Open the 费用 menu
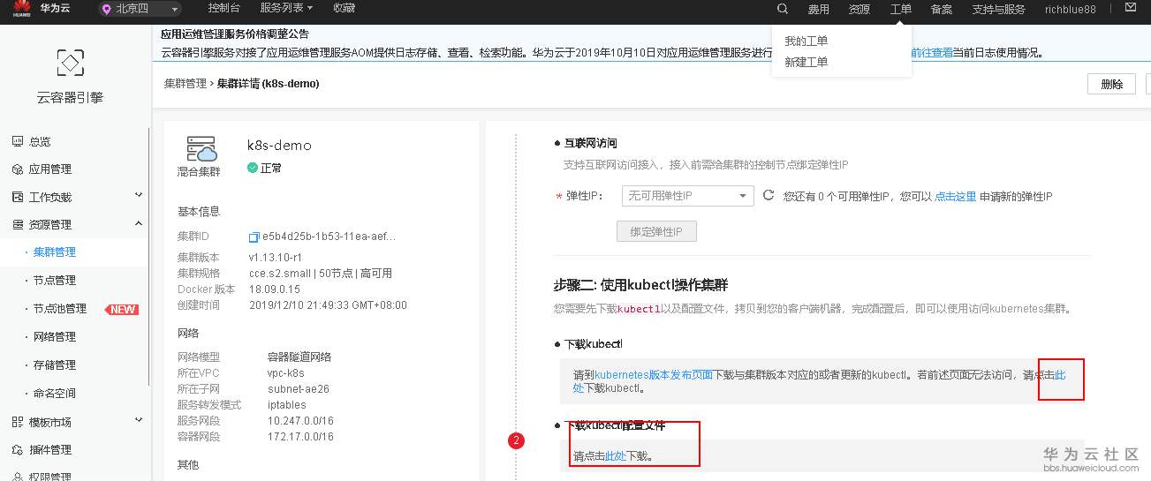Screen dimensions: 1151x481 point(819,9)
